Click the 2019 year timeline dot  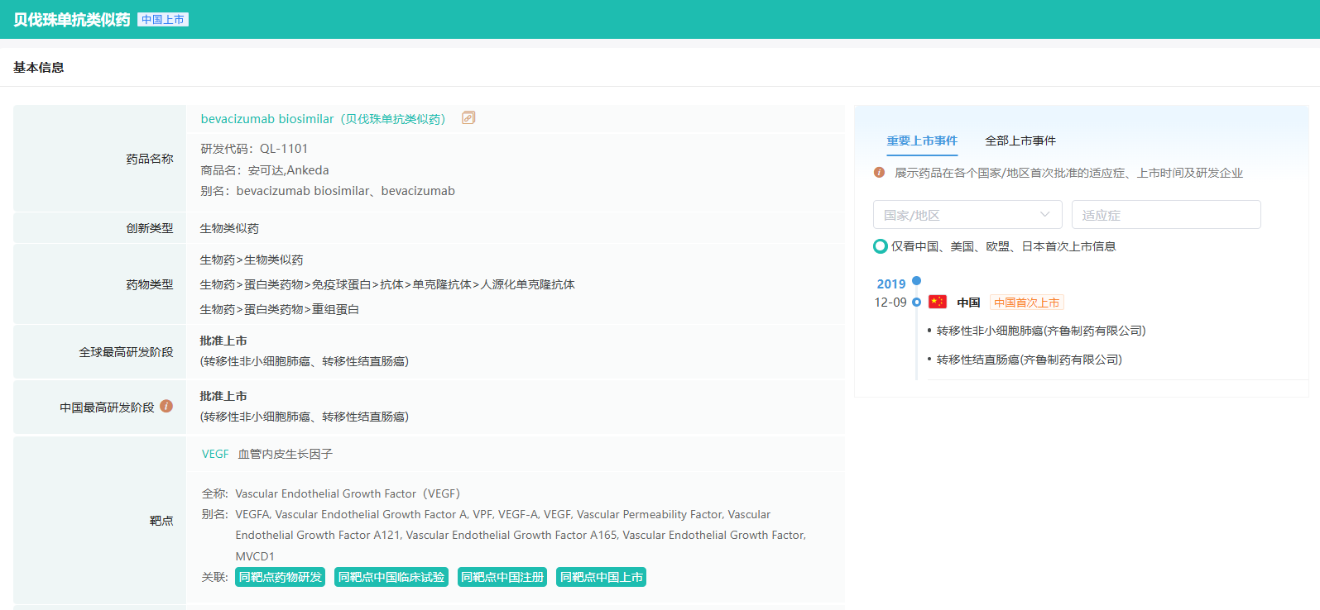pos(916,281)
